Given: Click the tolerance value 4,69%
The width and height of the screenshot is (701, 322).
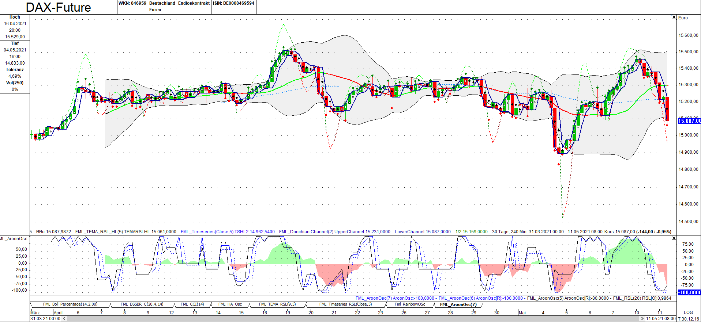Looking at the screenshot, I should 15,76.
